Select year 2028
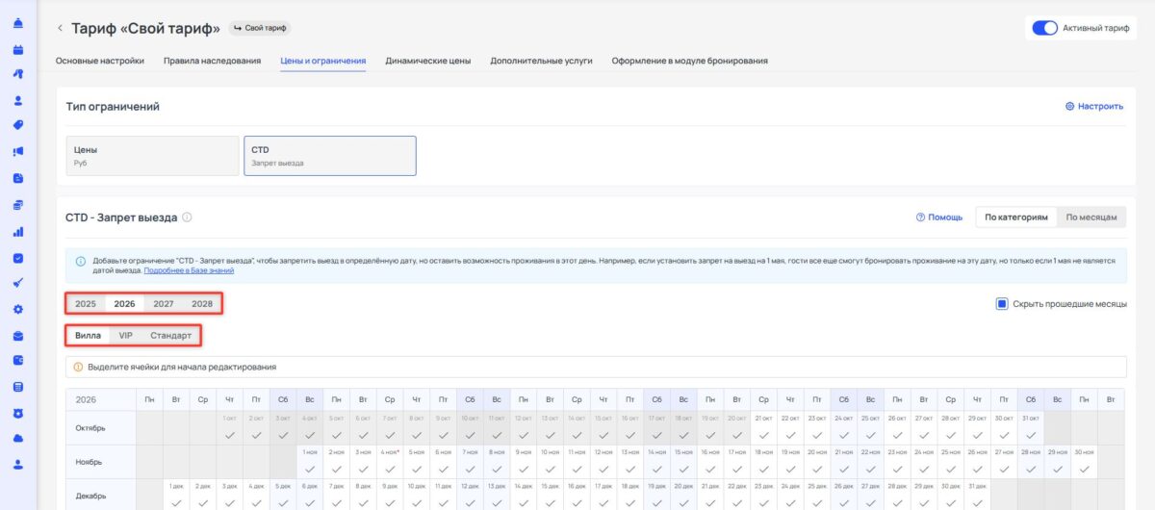The image size is (1155, 510). tap(202, 304)
